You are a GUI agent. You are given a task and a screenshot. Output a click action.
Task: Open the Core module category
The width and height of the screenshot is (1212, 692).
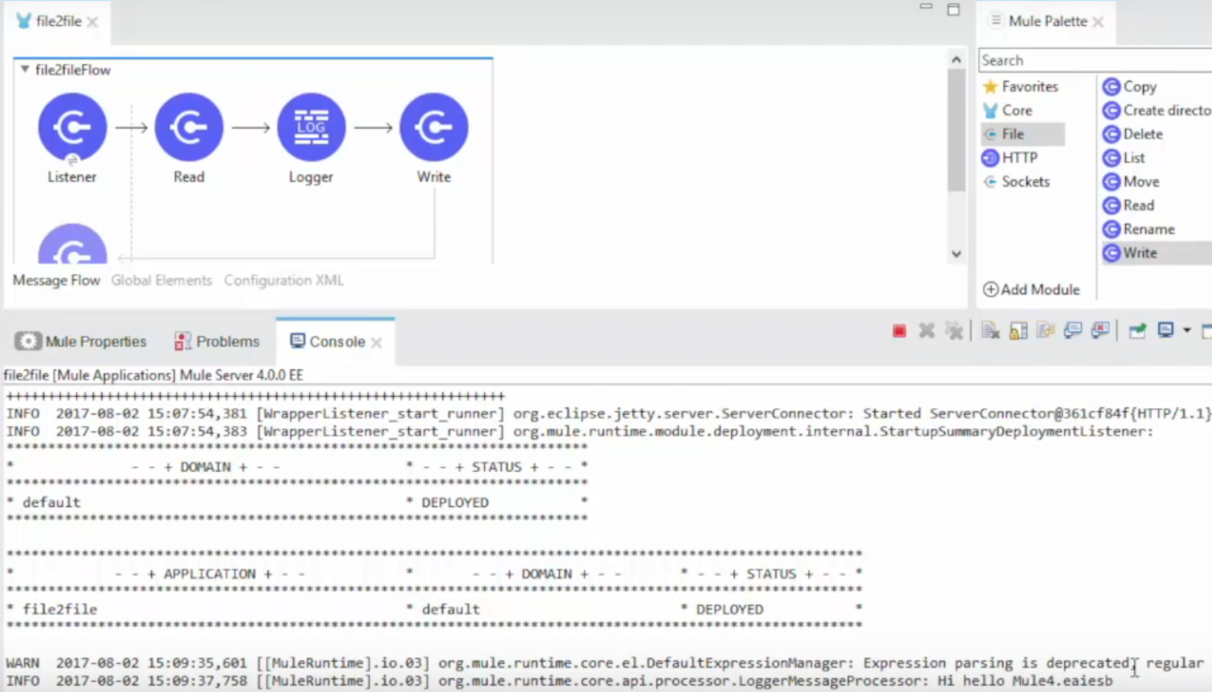[1008, 111]
